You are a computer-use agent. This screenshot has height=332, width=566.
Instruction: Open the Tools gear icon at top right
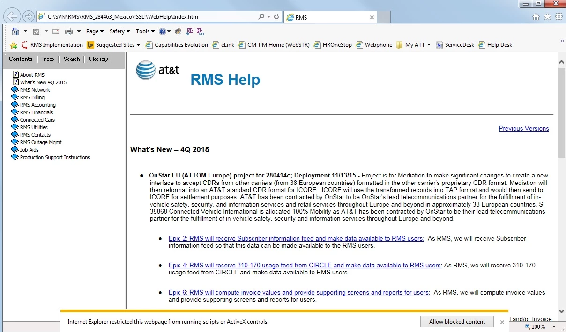(559, 16)
